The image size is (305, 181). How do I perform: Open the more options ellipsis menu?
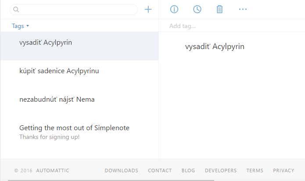pos(243,9)
